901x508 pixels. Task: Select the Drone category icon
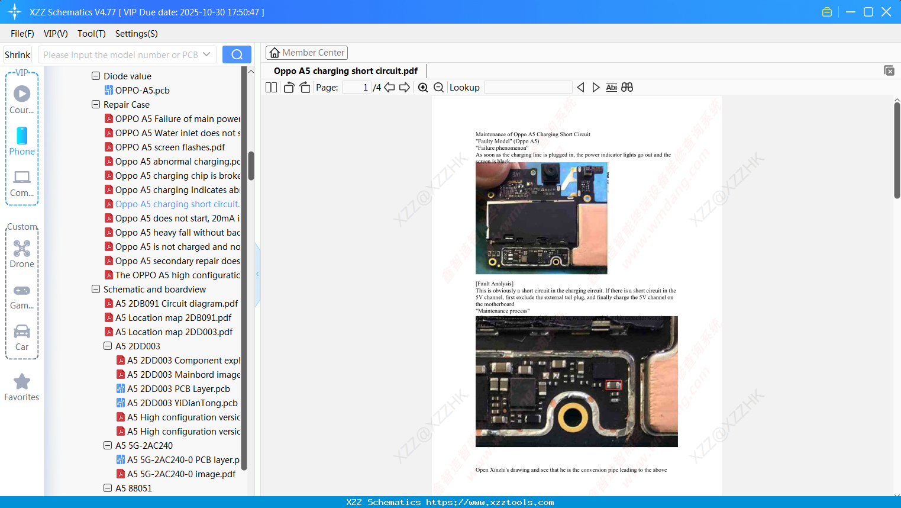point(22,254)
